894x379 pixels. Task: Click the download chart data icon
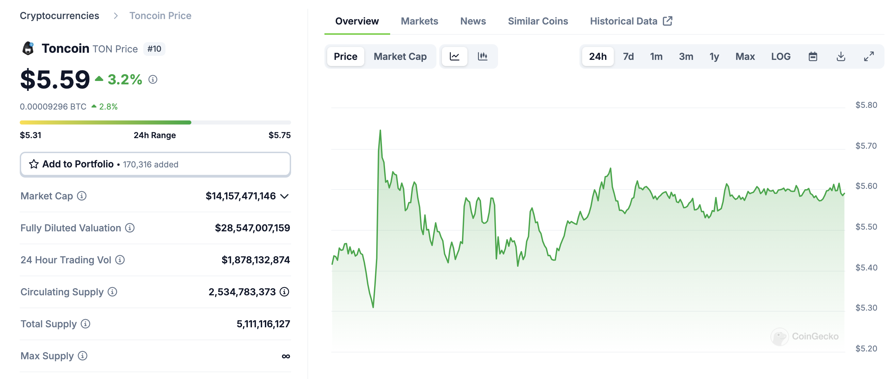[841, 56]
